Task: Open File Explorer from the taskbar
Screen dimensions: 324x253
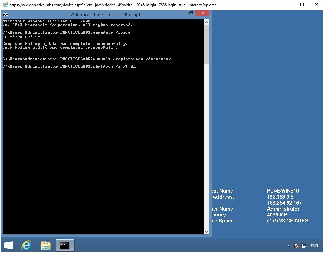Action: (46, 245)
